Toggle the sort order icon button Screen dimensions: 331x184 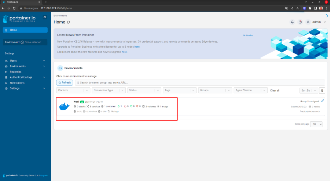click(322, 90)
